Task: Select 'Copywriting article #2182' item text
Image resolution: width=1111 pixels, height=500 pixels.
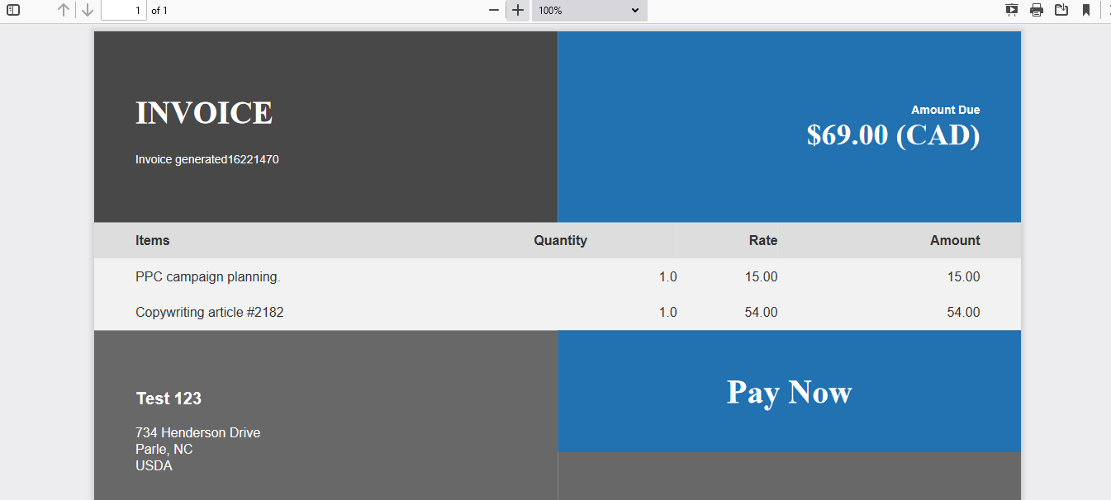Action: point(210,312)
